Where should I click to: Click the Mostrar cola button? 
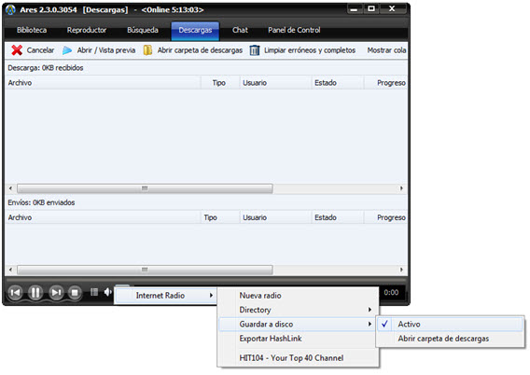click(x=386, y=50)
